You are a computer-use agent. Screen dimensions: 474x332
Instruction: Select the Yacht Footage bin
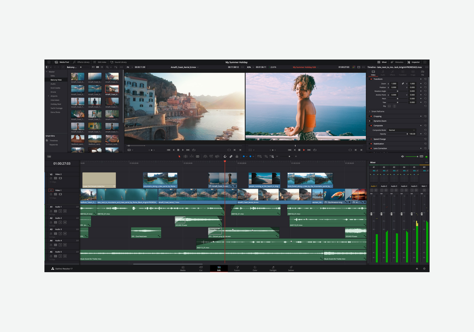click(56, 108)
